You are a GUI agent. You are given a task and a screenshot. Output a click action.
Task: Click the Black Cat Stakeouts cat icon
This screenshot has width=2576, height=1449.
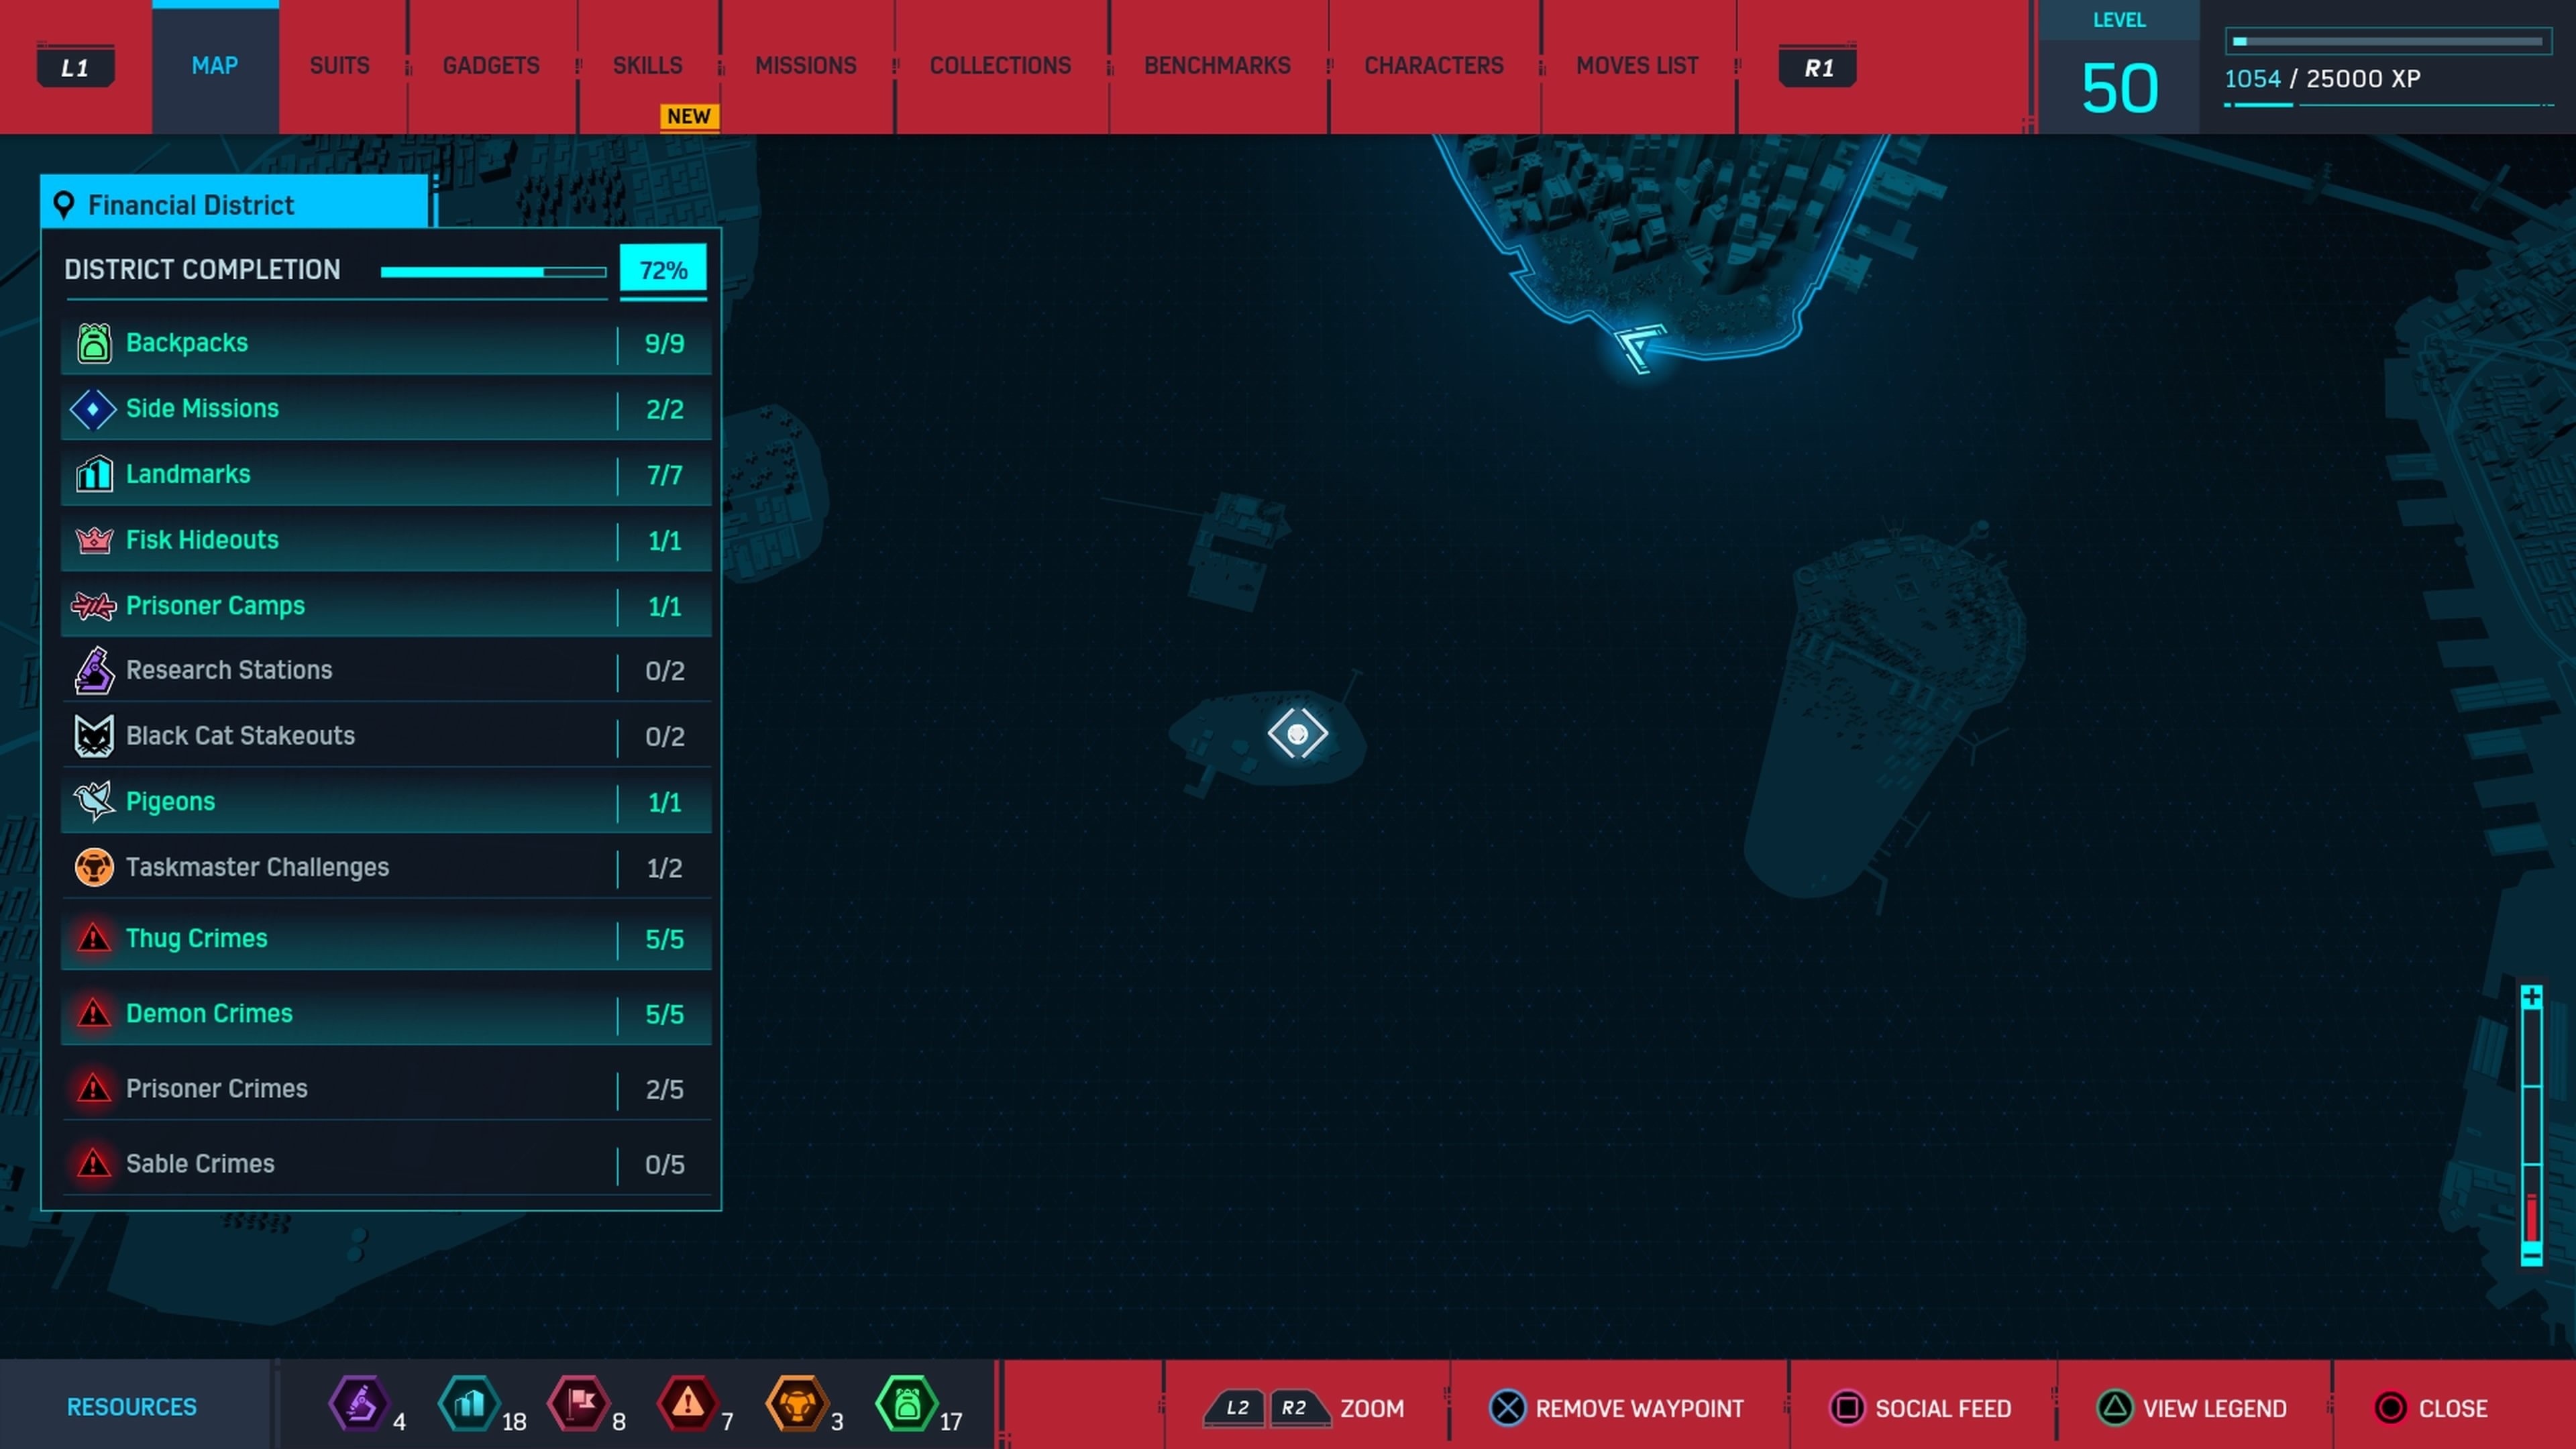click(x=94, y=736)
